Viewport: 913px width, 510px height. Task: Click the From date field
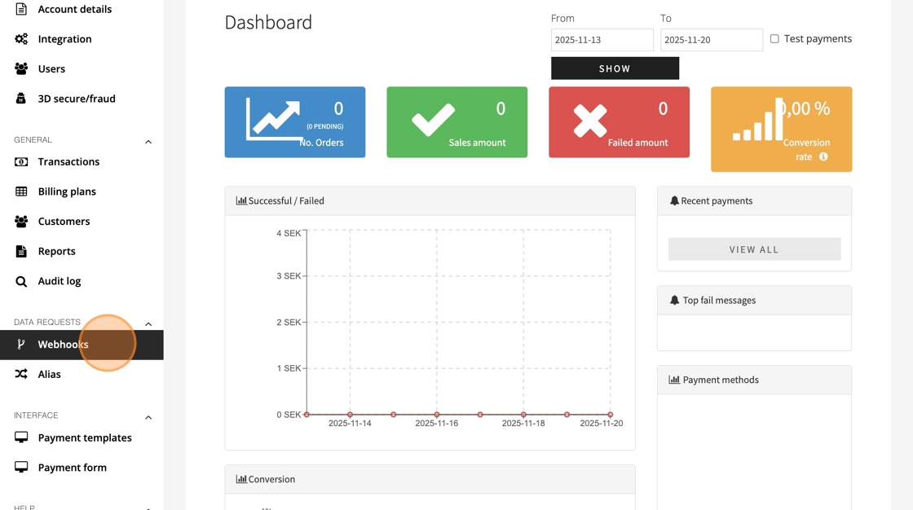602,40
